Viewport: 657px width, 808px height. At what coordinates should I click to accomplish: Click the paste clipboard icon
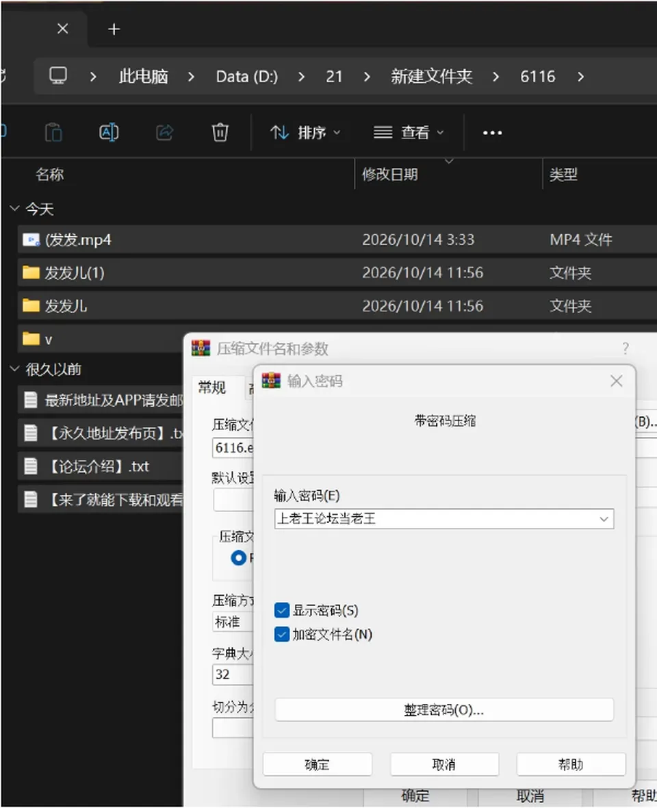[53, 132]
